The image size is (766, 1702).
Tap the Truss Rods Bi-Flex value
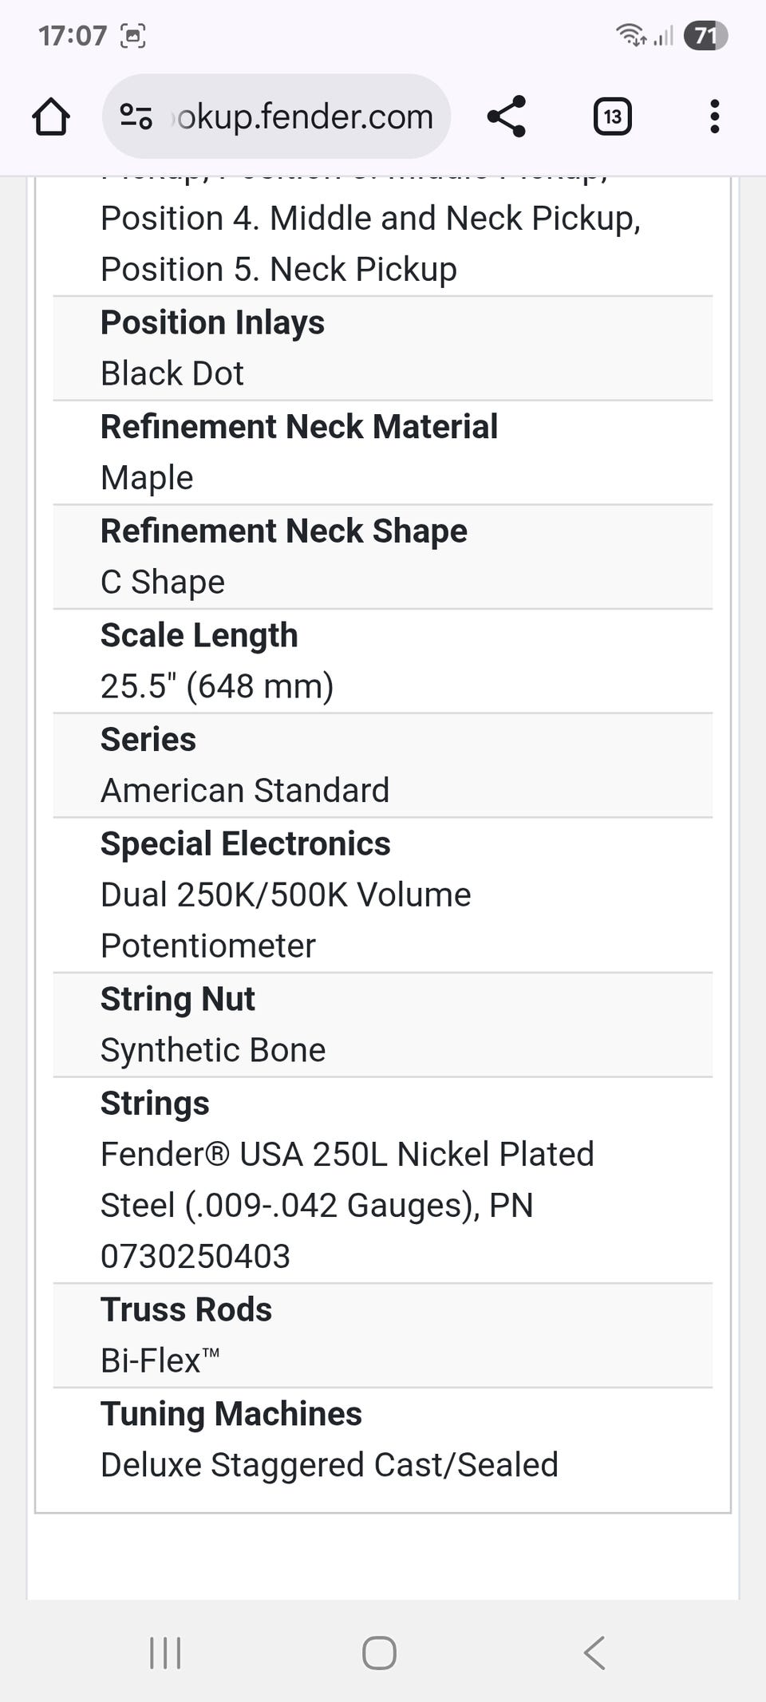(160, 1360)
